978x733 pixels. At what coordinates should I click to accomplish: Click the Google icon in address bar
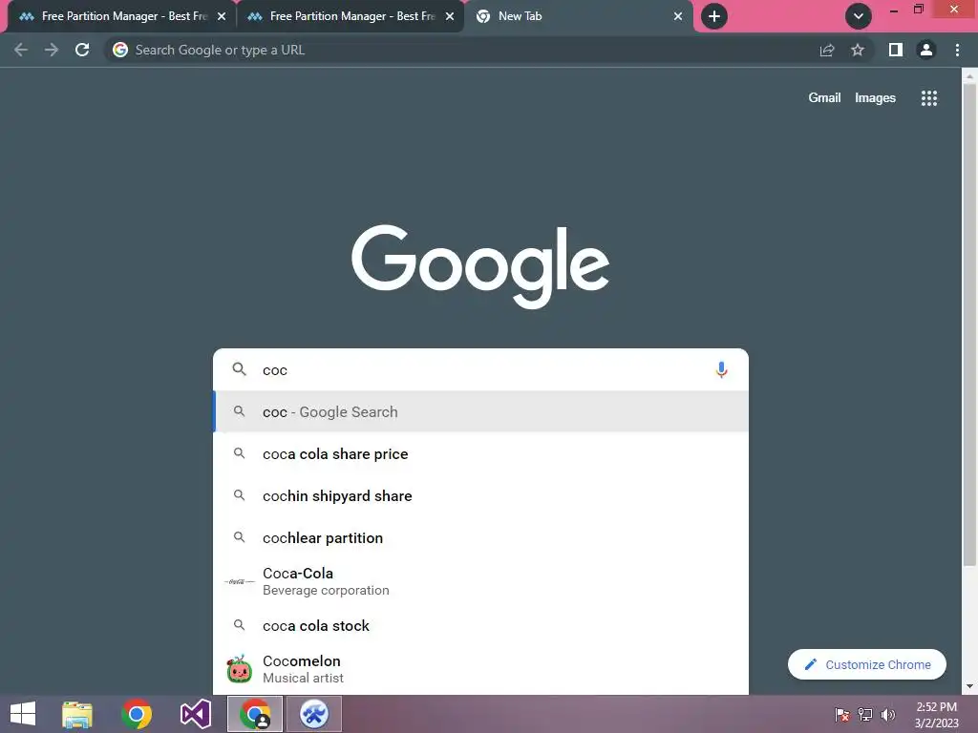pos(120,50)
